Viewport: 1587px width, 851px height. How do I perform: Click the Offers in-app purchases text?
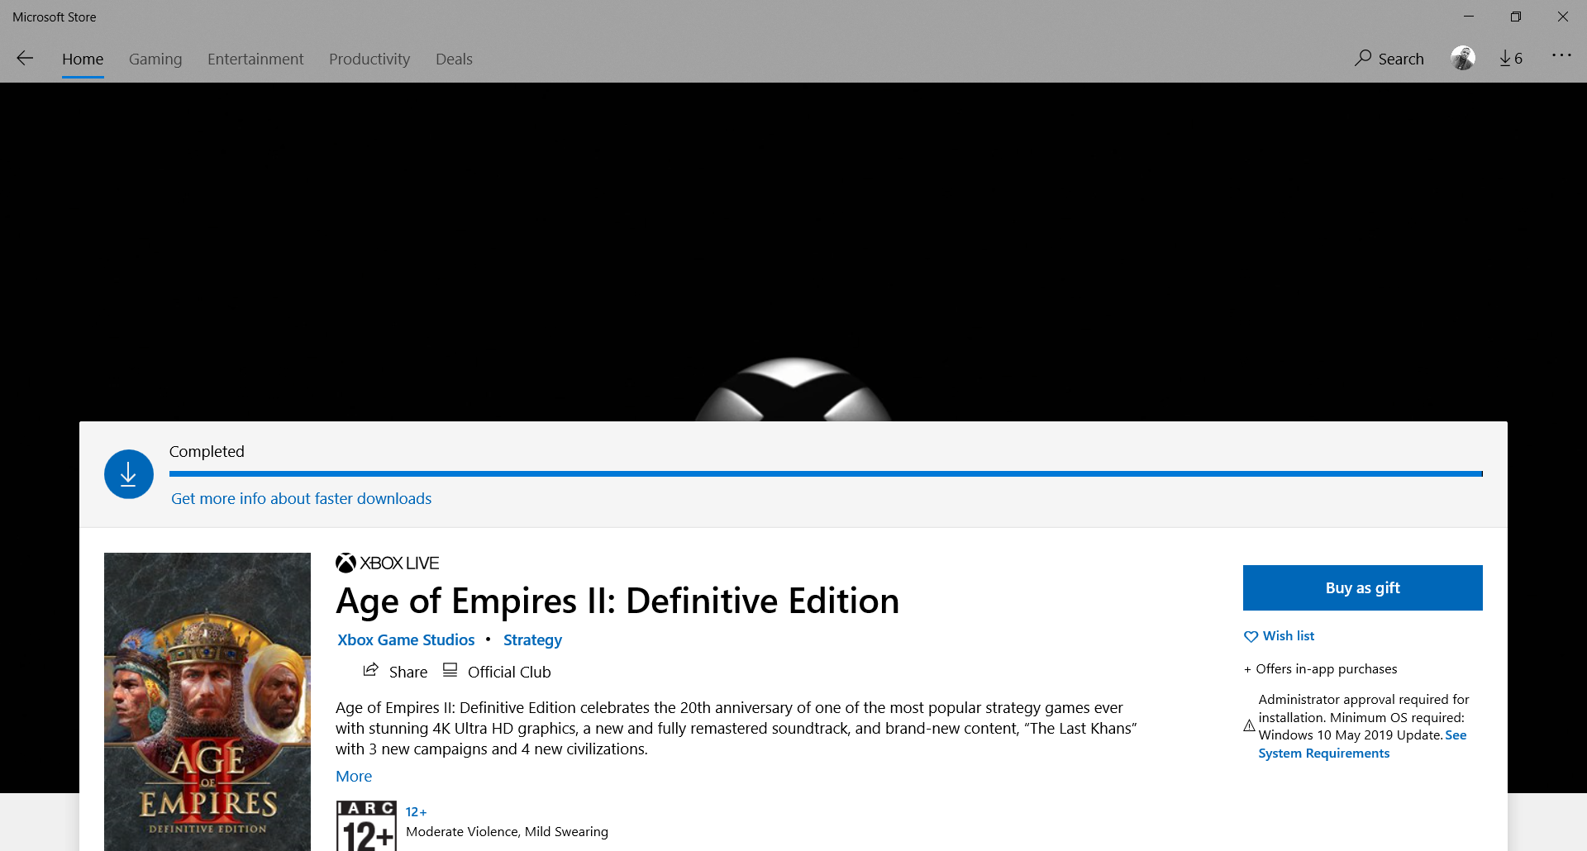pyautogui.click(x=1320, y=668)
